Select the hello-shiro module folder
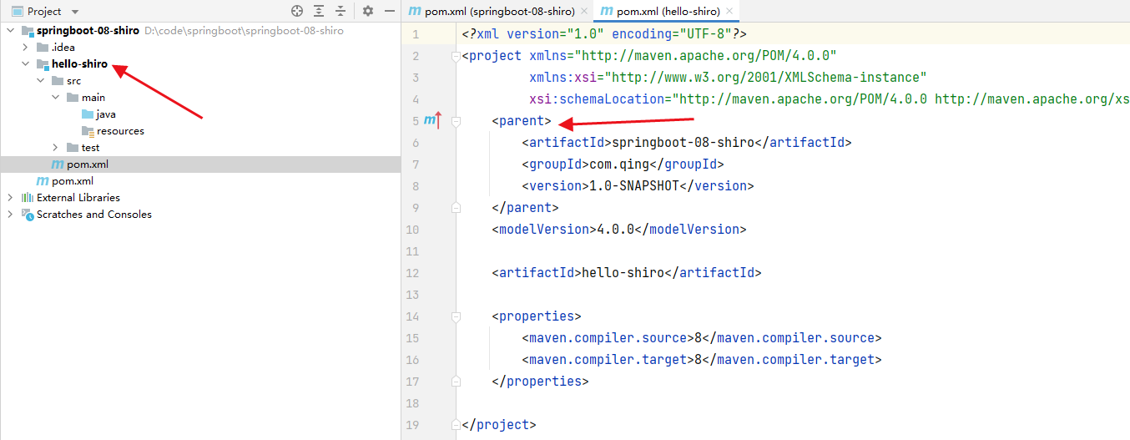The width and height of the screenshot is (1130, 440). click(x=80, y=64)
